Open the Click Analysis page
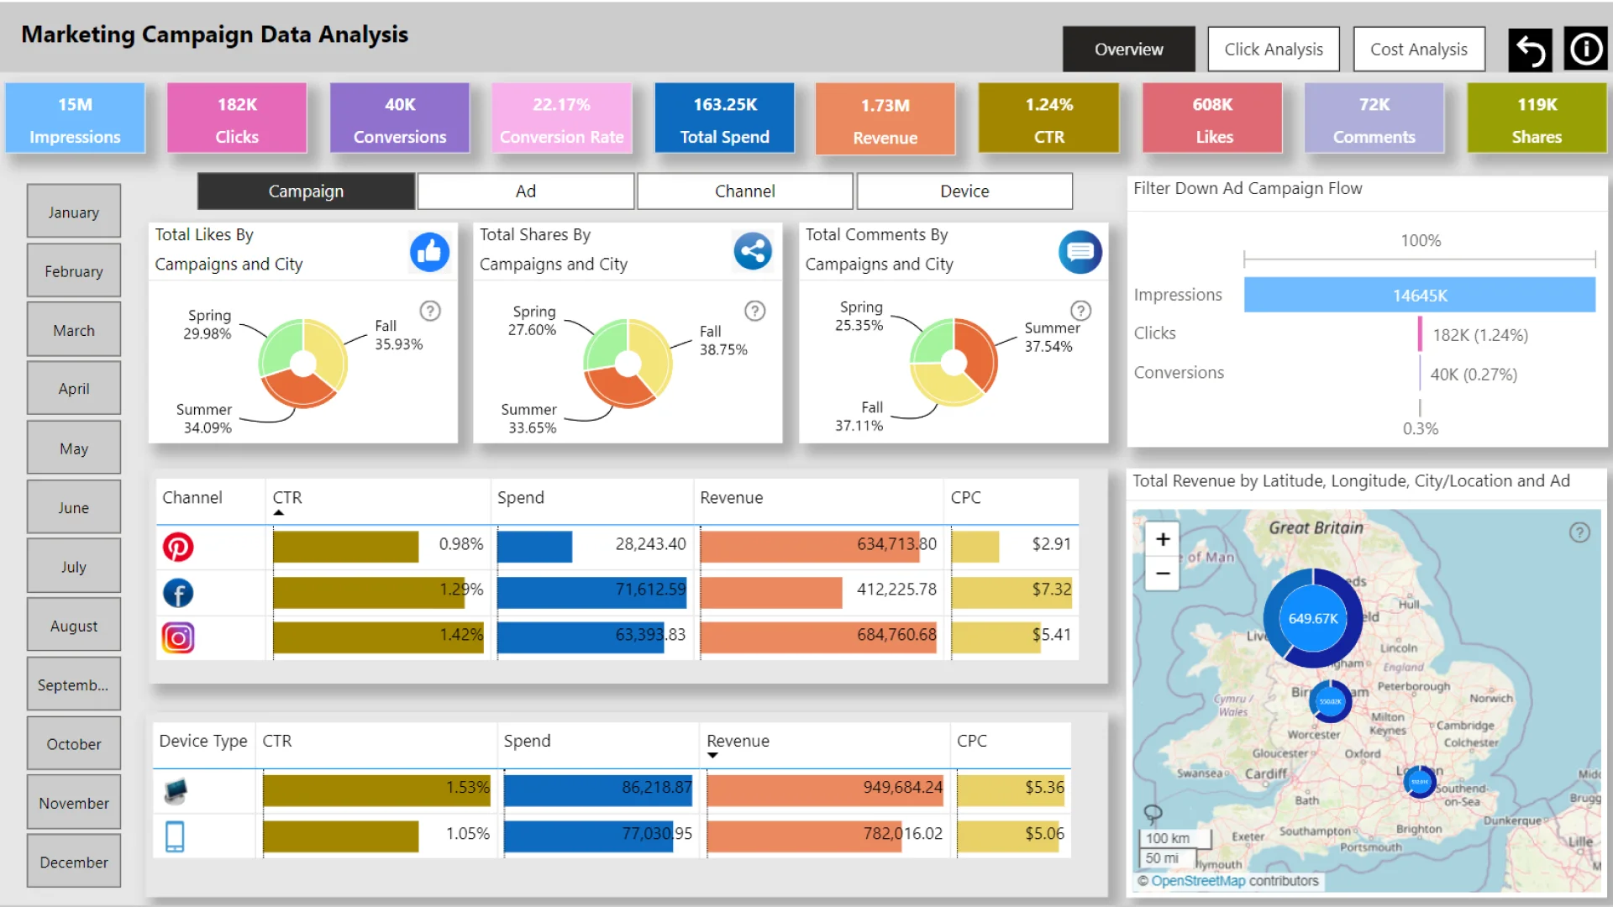1613x907 pixels. [1274, 50]
